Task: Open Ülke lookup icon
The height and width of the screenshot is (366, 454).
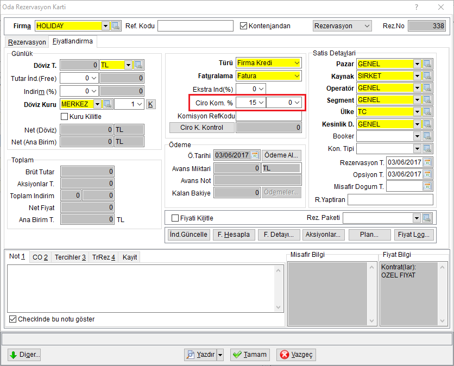Action: [427, 112]
